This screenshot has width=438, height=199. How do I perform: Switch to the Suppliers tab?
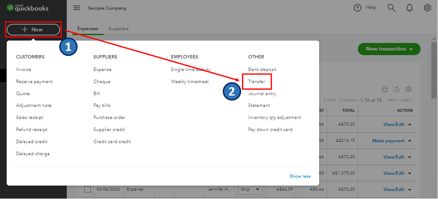(x=118, y=28)
